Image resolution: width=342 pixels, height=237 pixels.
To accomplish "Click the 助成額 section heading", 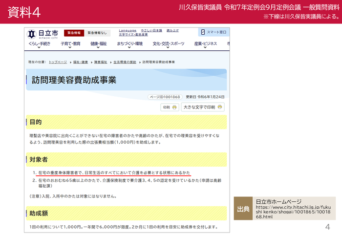I will tap(39, 213).
